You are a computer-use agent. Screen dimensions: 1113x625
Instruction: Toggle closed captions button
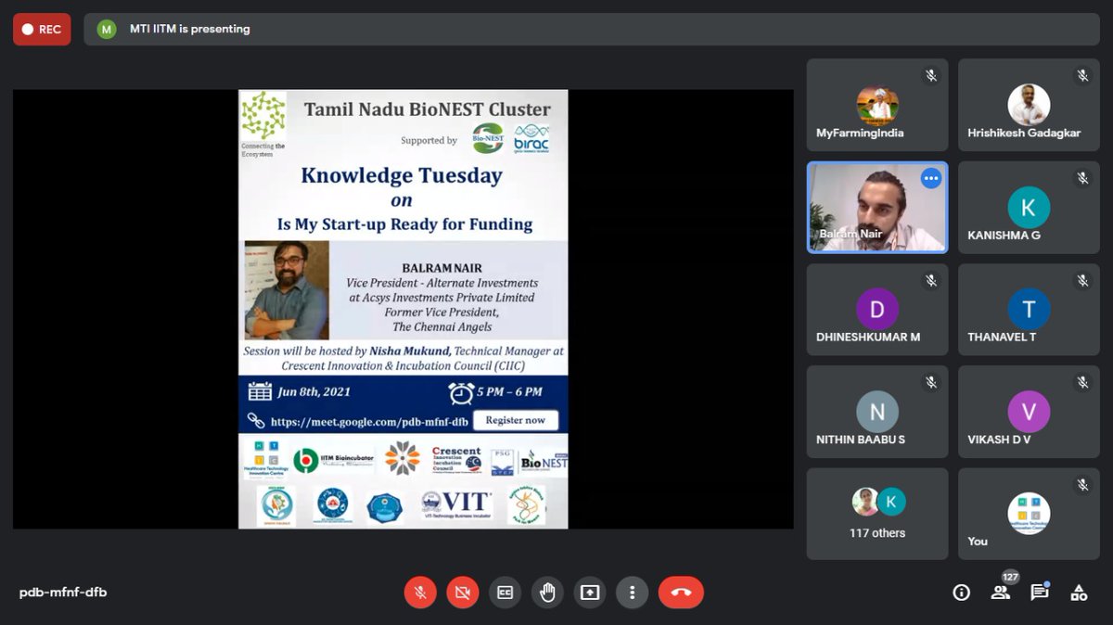coord(505,593)
